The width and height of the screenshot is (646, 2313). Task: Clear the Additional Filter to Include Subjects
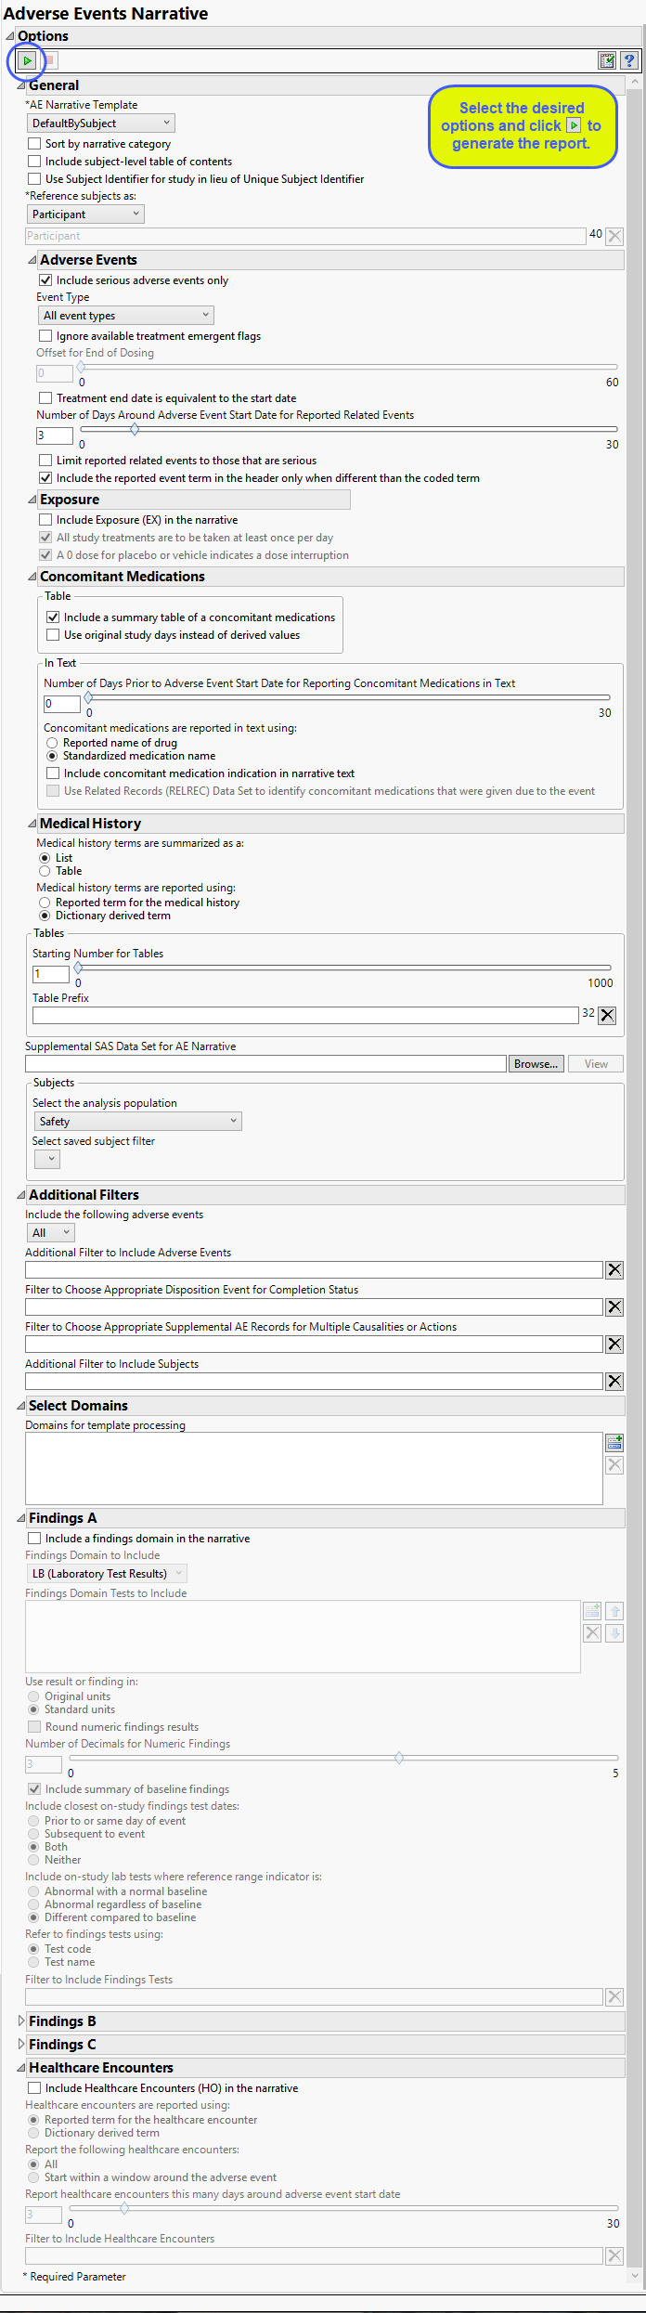click(614, 1382)
